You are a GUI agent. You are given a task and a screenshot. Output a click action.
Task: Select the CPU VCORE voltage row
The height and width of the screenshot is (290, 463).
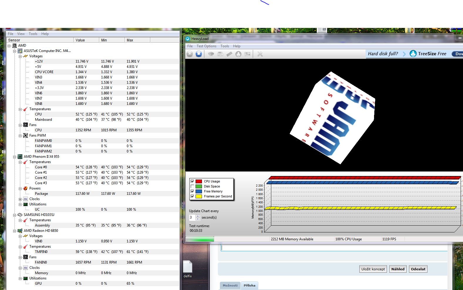tap(93, 72)
